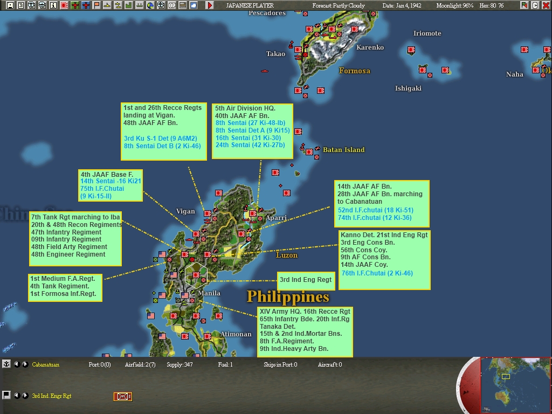Screen dimensions: 552x414
Task: Click the 'C' button in top right
Action: [x=535, y=5]
